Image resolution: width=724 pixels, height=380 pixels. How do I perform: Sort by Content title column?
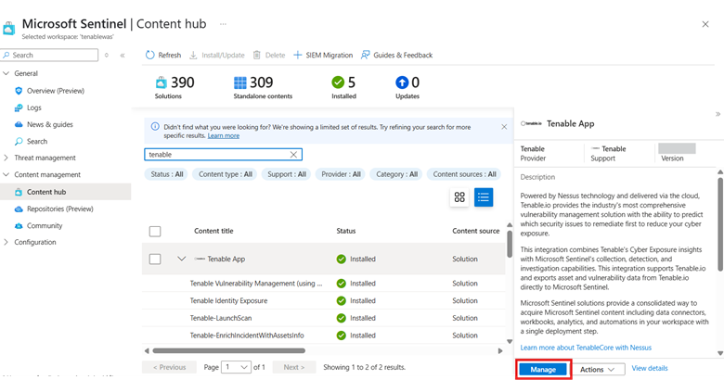point(213,231)
